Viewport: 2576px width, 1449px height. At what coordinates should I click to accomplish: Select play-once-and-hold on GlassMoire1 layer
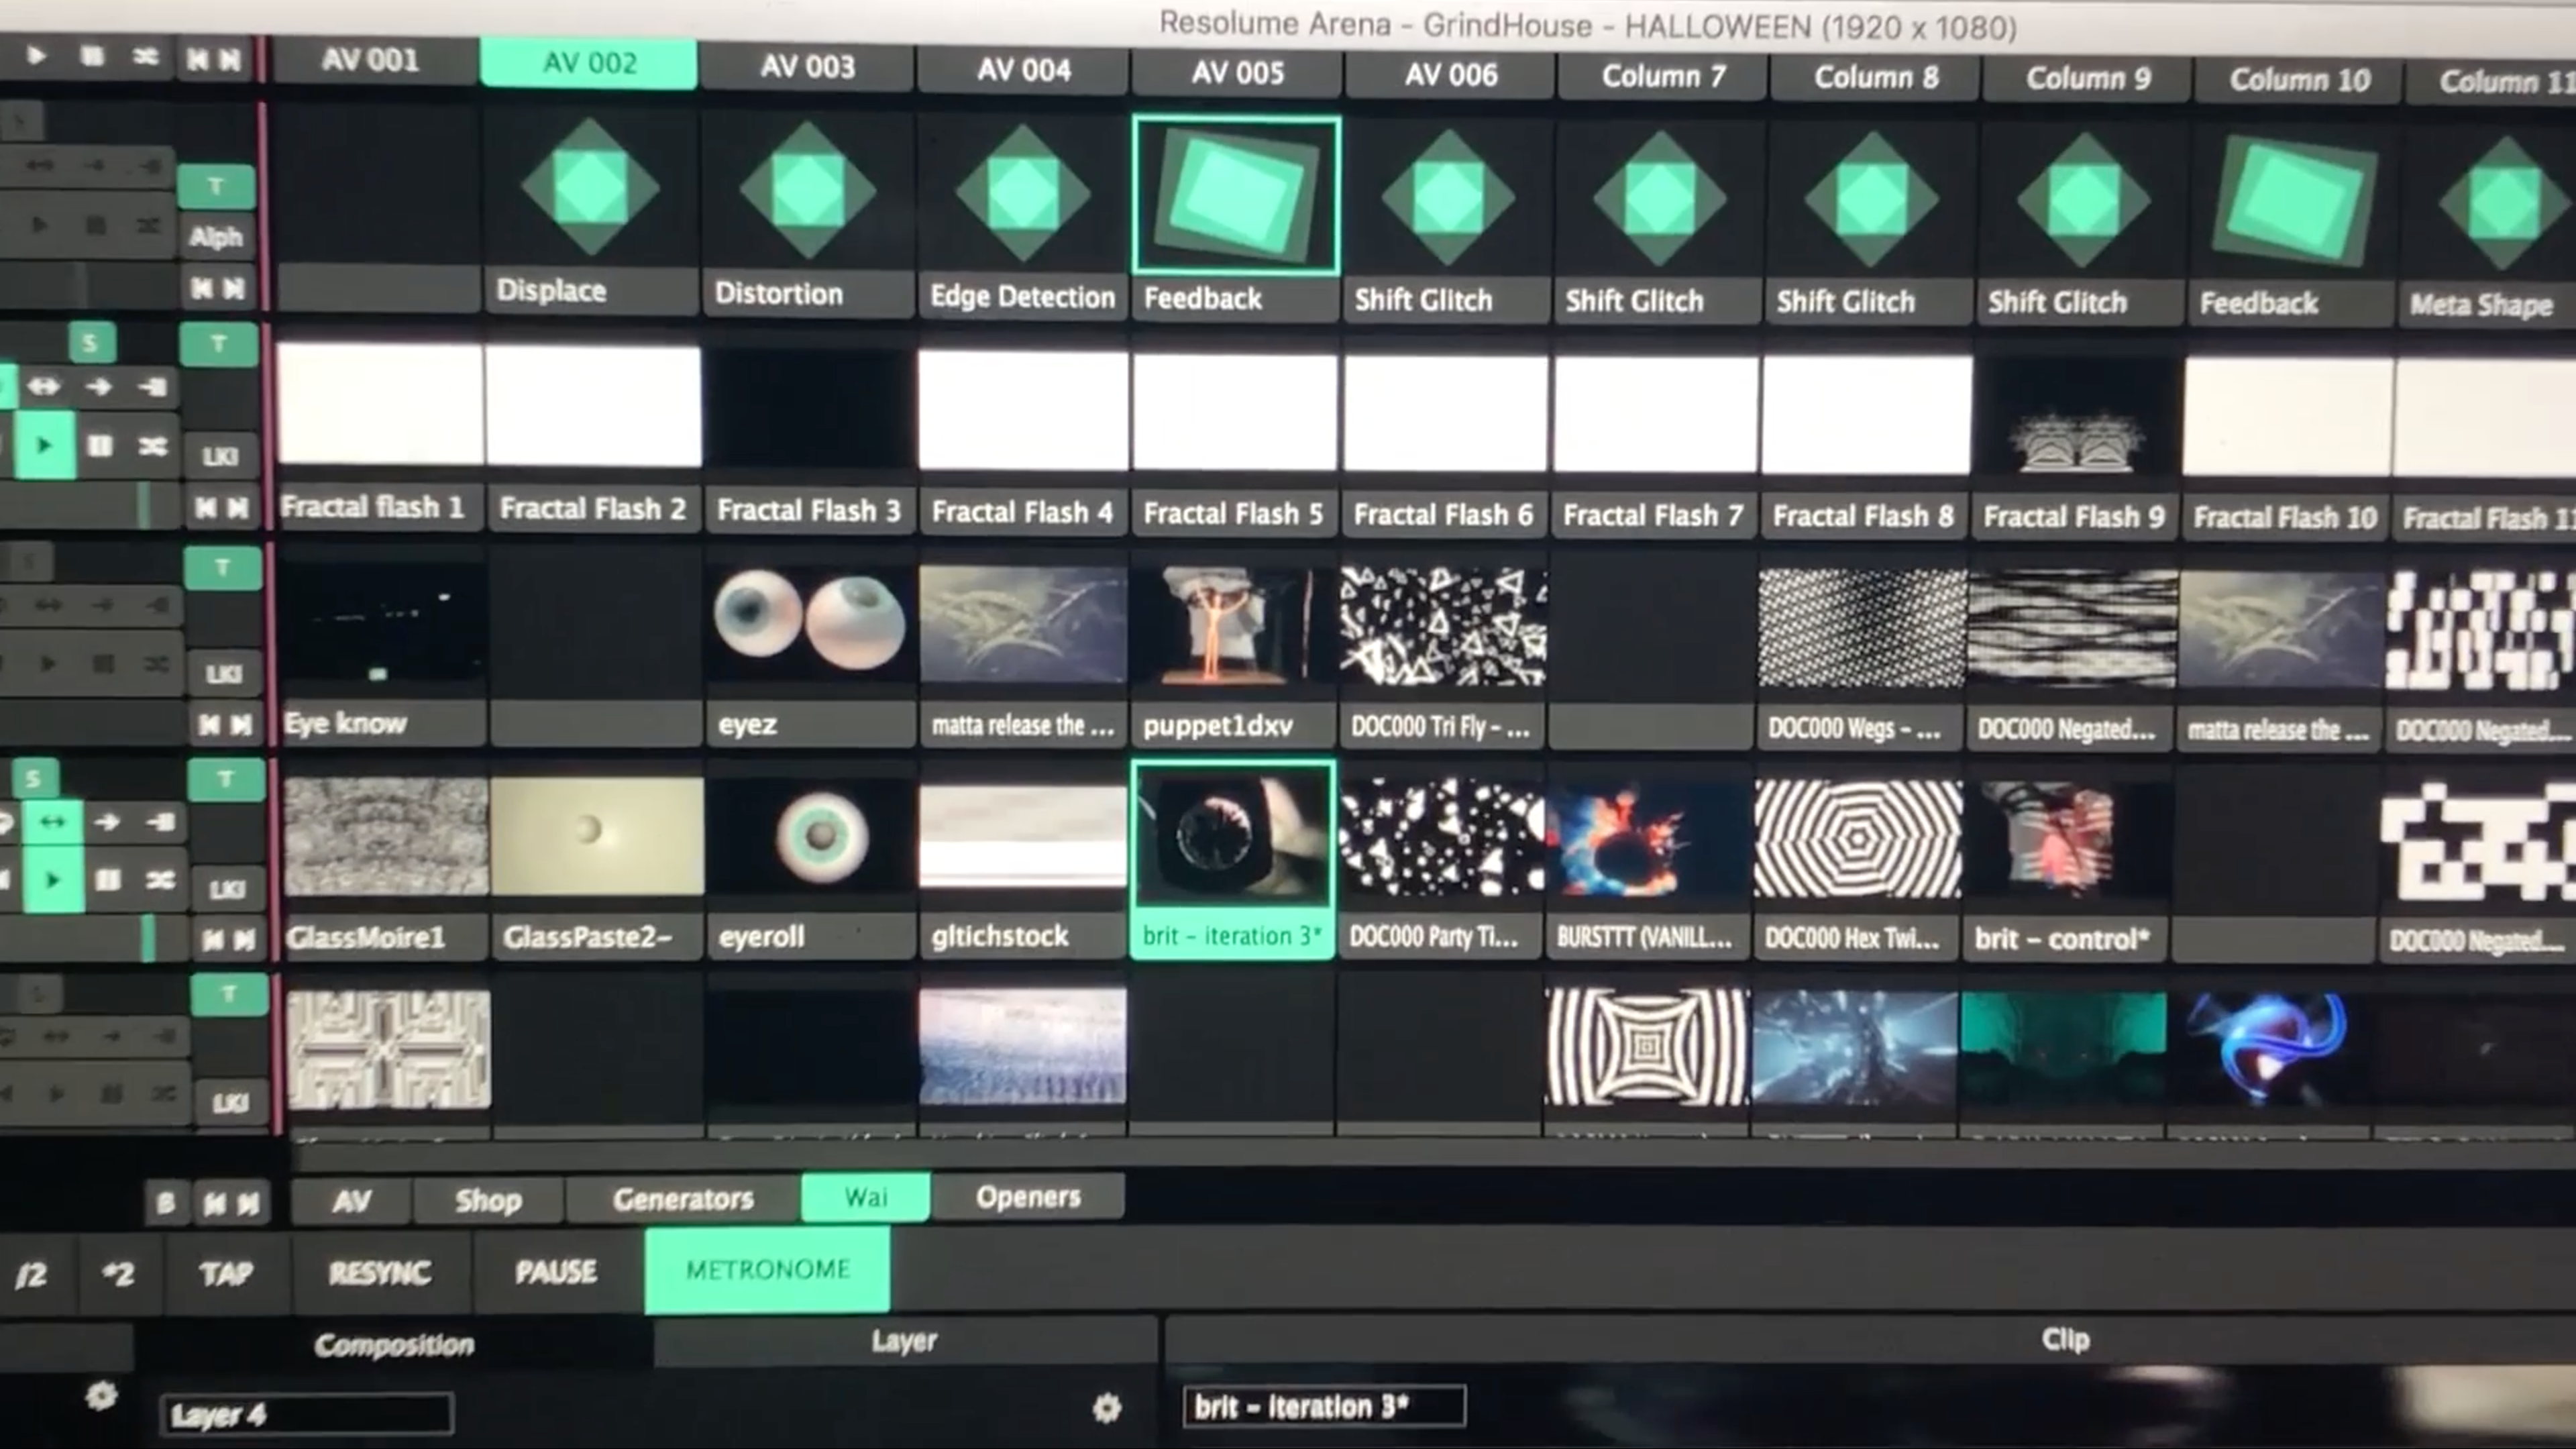[x=160, y=823]
